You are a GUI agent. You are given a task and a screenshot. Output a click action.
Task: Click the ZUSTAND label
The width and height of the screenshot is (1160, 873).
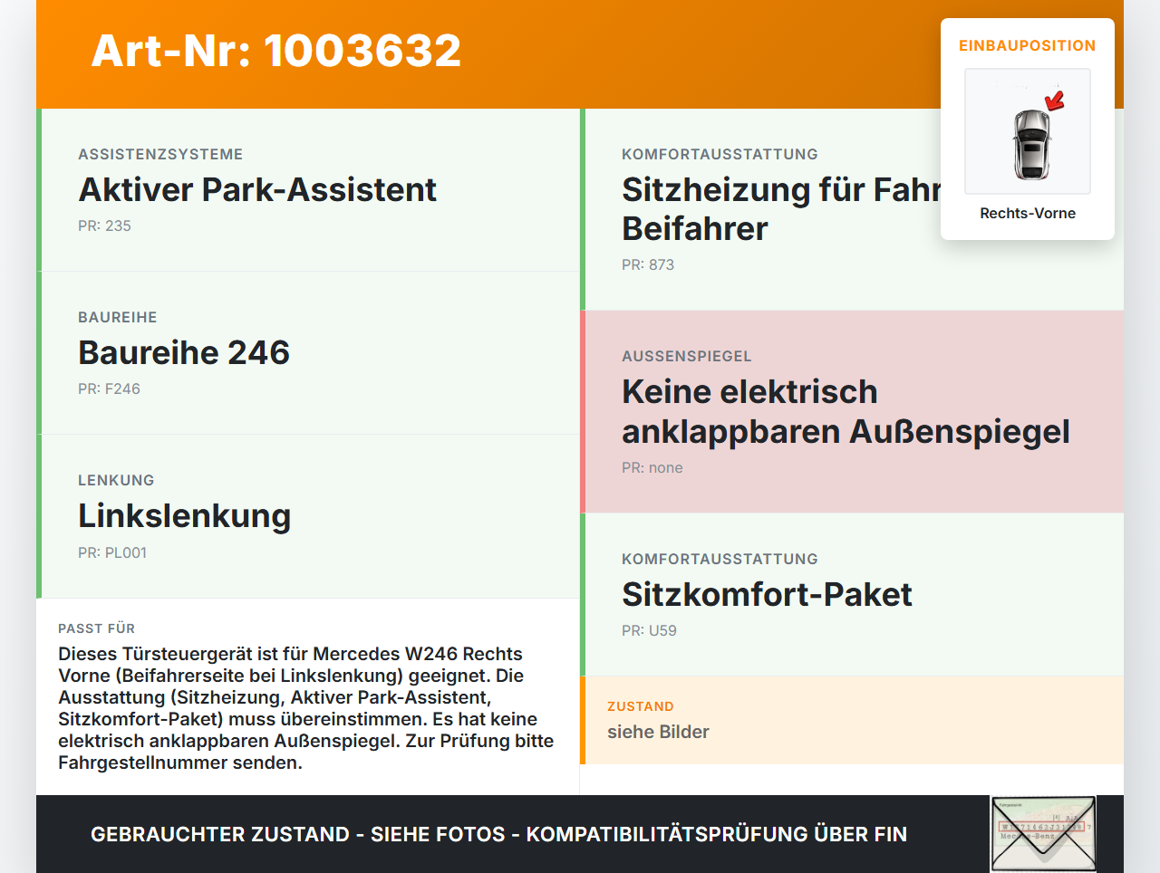[x=641, y=706]
